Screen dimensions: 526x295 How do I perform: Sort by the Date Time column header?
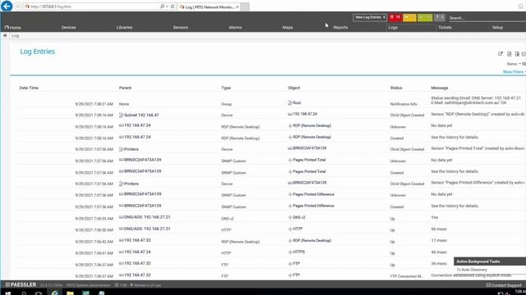pos(29,88)
